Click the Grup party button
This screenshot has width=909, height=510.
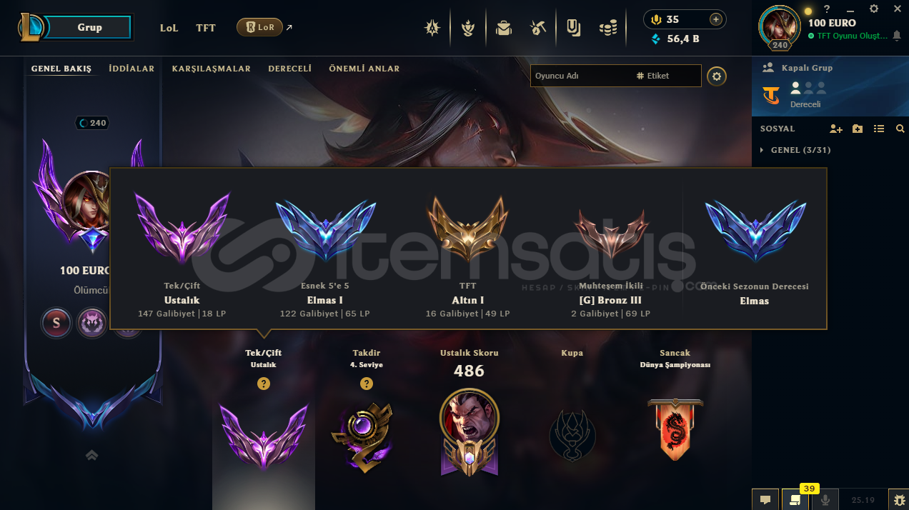pyautogui.click(x=90, y=27)
